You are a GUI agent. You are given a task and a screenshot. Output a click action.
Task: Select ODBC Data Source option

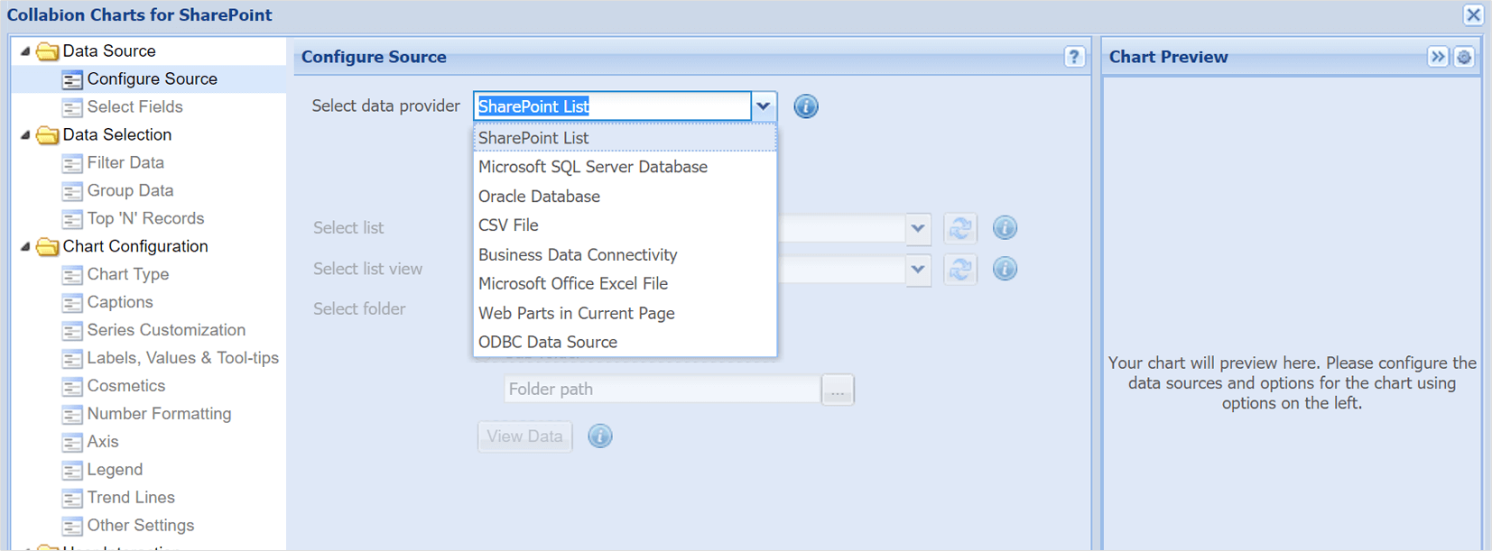pyautogui.click(x=625, y=343)
